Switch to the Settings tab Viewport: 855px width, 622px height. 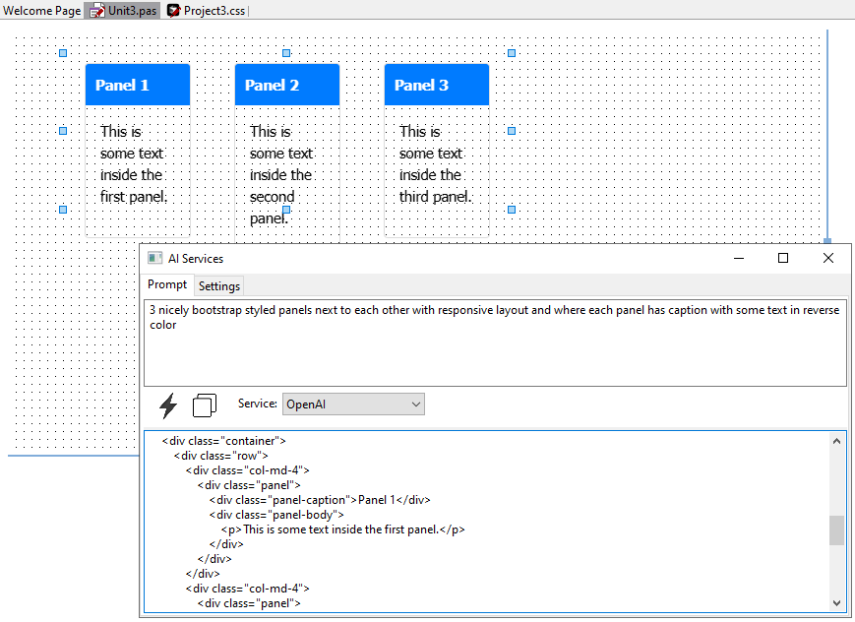[x=219, y=285]
